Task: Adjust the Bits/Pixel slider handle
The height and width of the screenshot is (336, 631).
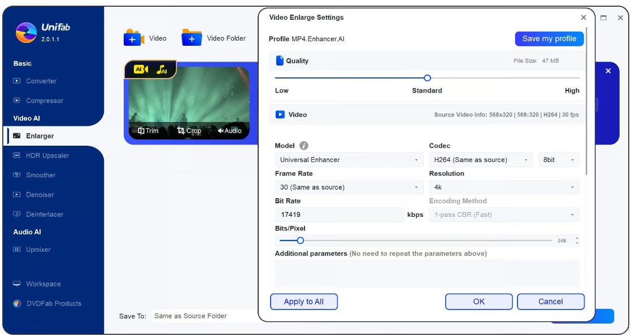Action: pyautogui.click(x=300, y=241)
